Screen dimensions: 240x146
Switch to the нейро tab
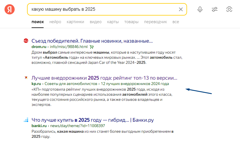tap(55, 22)
